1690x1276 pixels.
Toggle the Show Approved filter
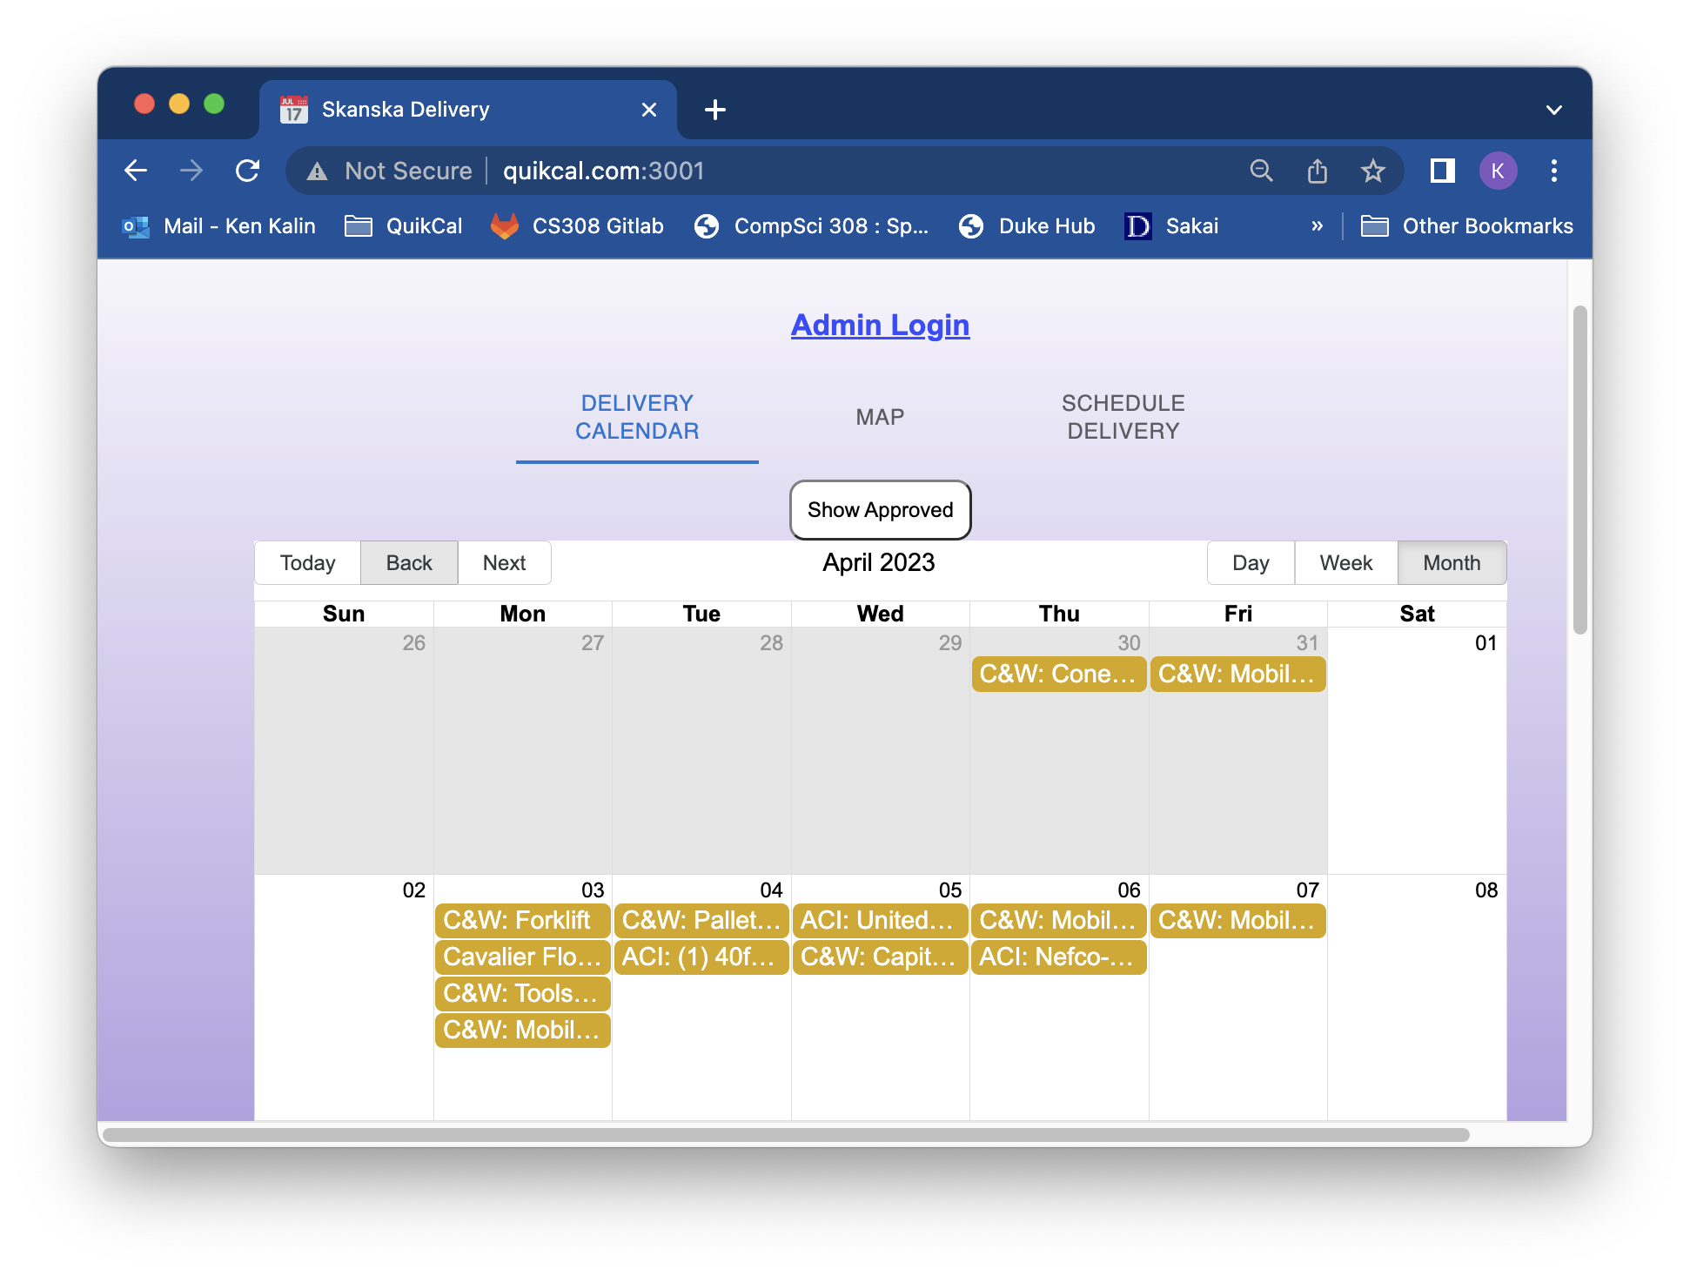(x=880, y=510)
